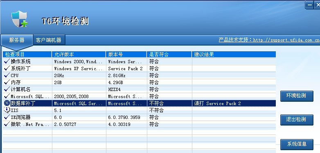The height and width of the screenshot is (153, 320).
Task: Click the checkmark icon next to CPU
Action: coord(7,75)
